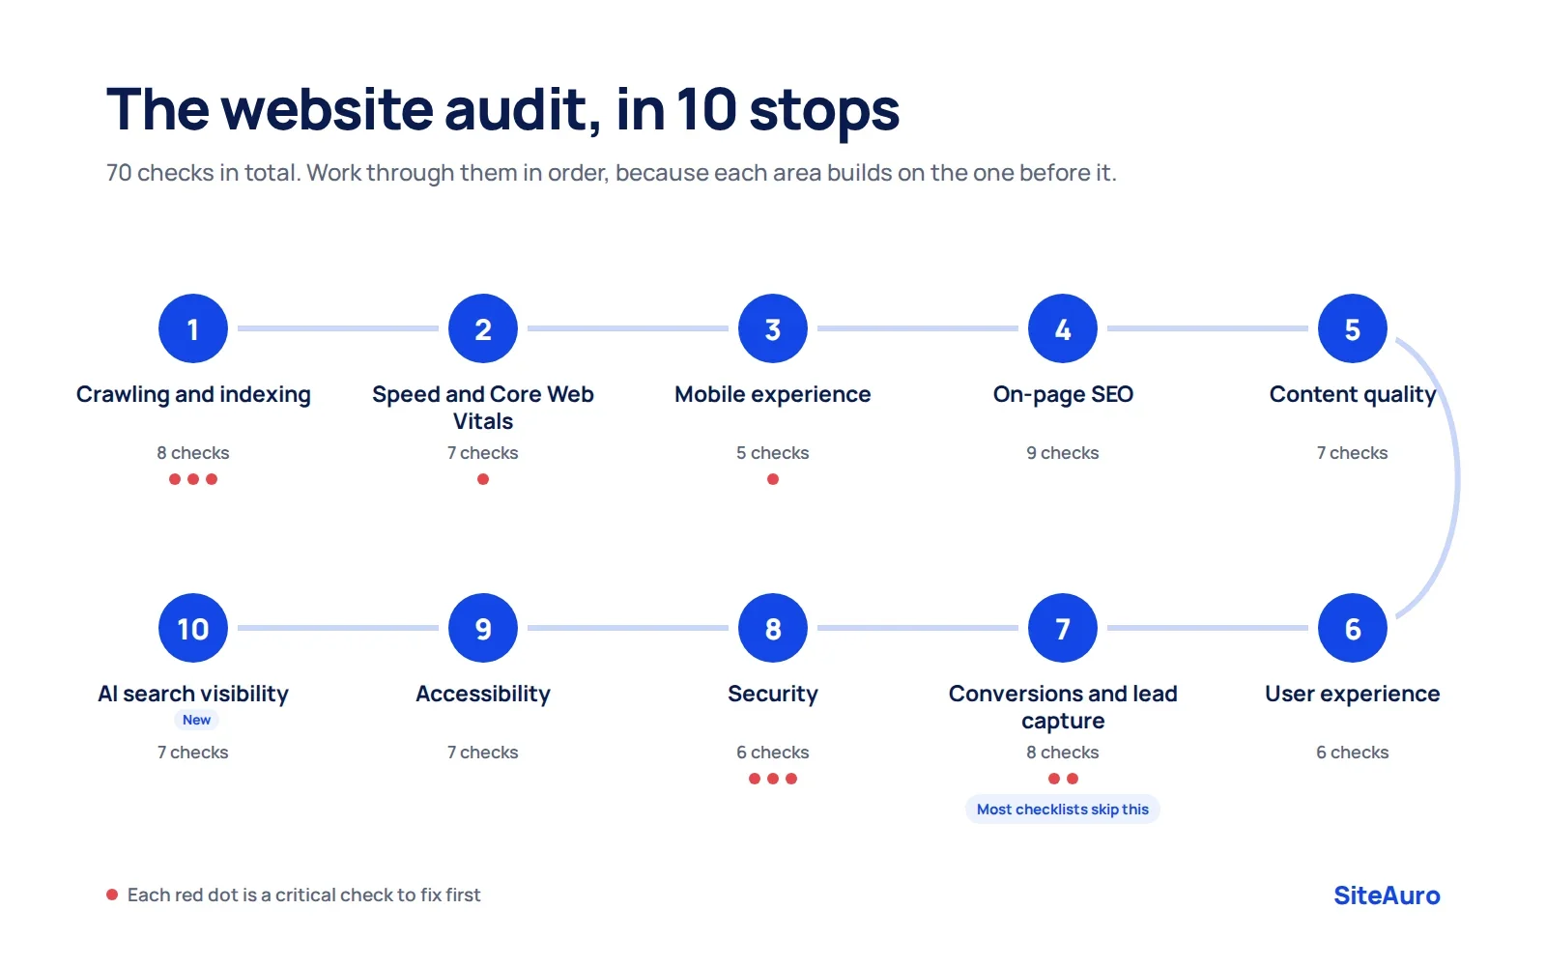Open the SiteAuro logo link

[x=1387, y=895]
